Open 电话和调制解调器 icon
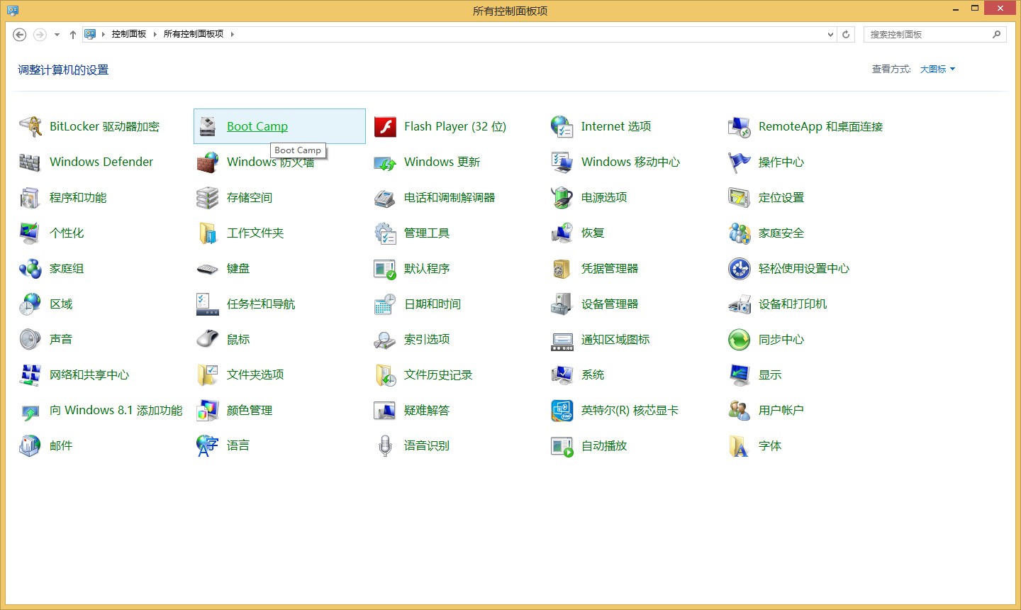Screen dimensions: 1021x610 click(x=385, y=197)
